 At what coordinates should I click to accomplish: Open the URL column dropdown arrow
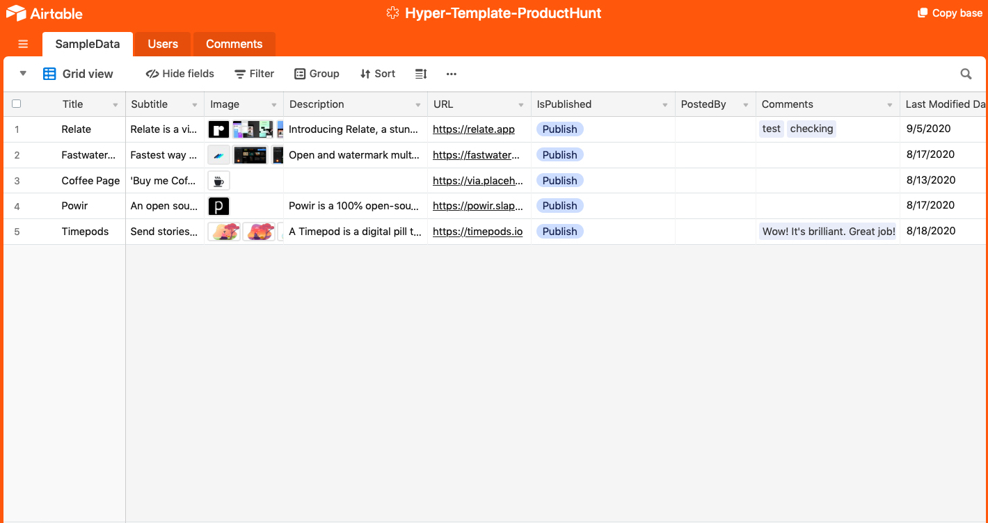521,105
